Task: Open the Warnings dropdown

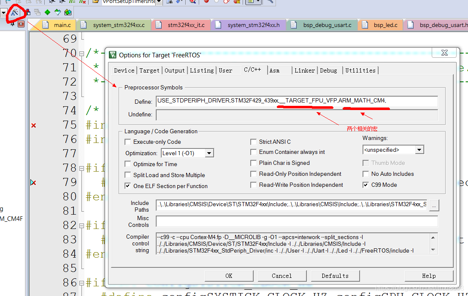Action: (419, 149)
